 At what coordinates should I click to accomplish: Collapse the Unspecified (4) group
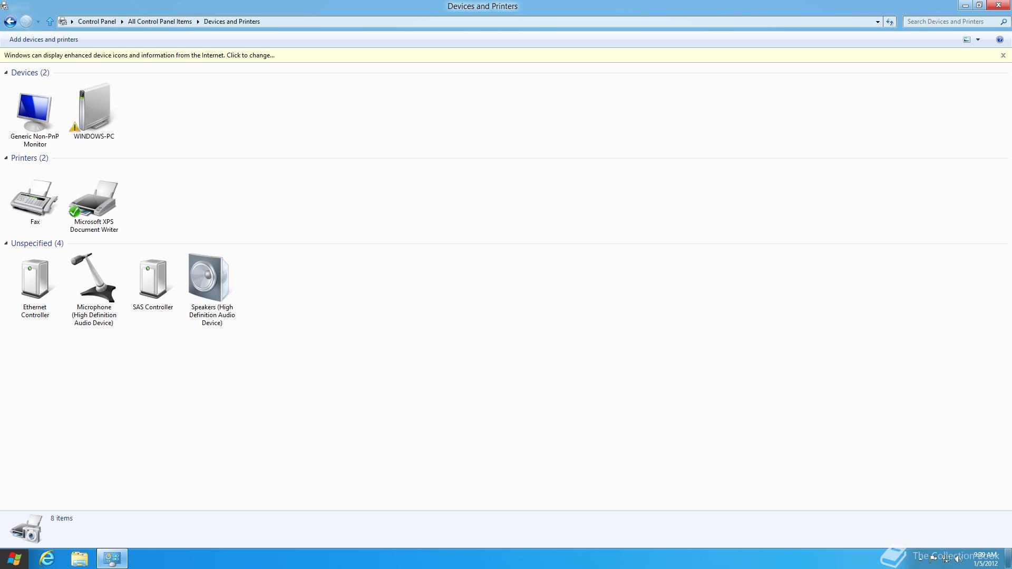(6, 243)
